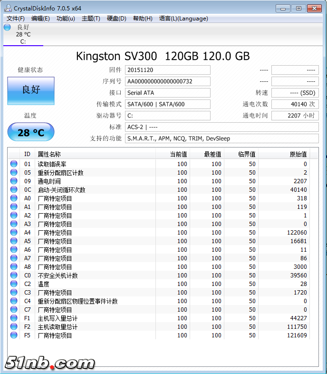The width and height of the screenshot is (327, 374).
Task: Click the ID column header
Action: coord(28,154)
